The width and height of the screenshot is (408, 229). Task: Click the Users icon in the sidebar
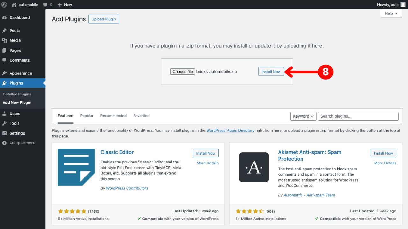coord(4,114)
